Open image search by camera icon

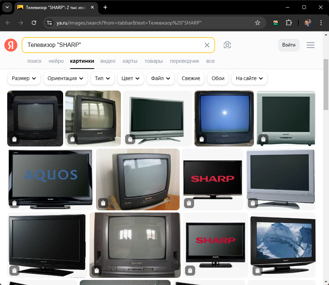tap(227, 45)
